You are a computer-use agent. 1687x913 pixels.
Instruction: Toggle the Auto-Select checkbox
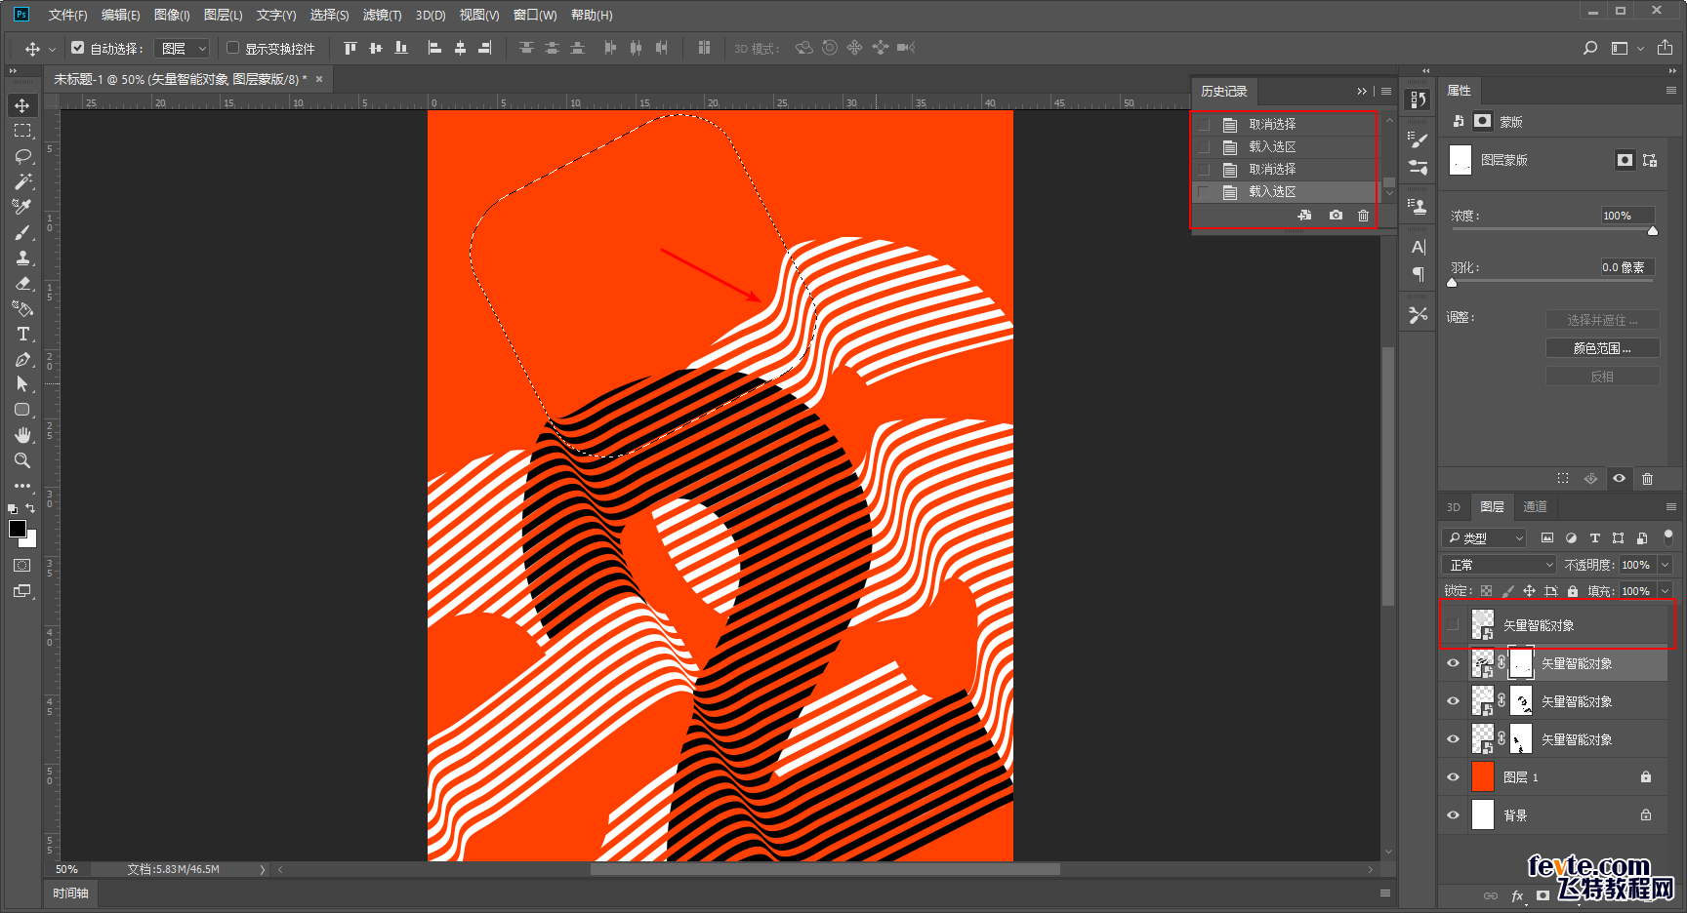click(78, 47)
